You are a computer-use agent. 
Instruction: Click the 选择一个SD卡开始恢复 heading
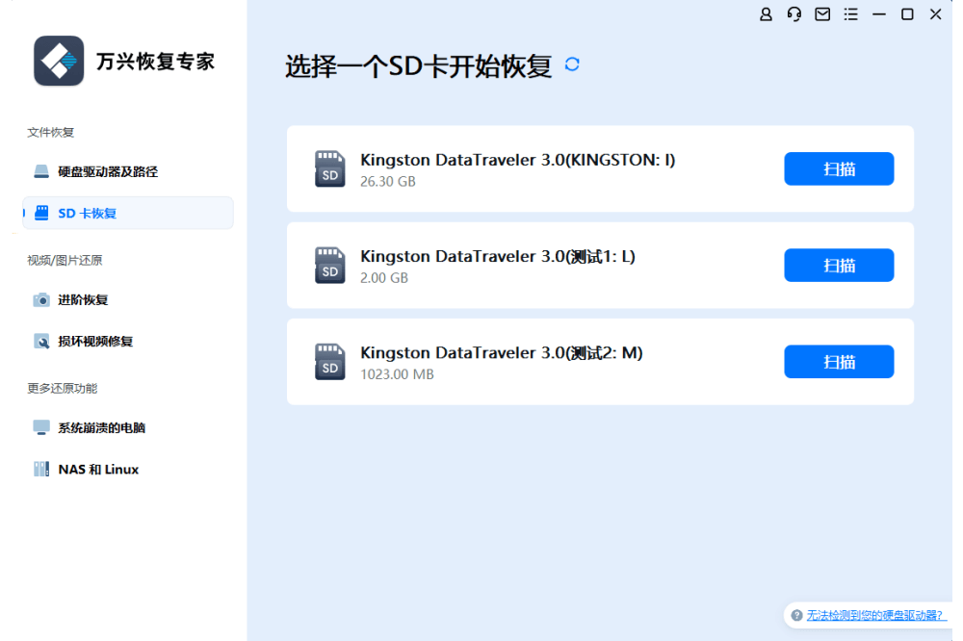tap(419, 65)
